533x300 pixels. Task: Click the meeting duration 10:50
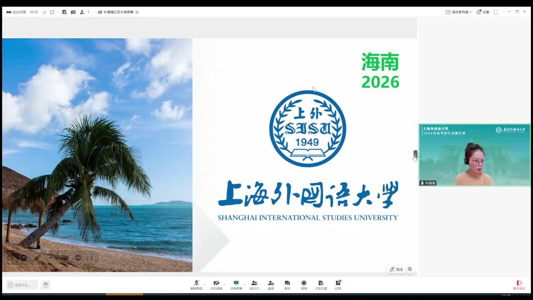[x=34, y=12]
